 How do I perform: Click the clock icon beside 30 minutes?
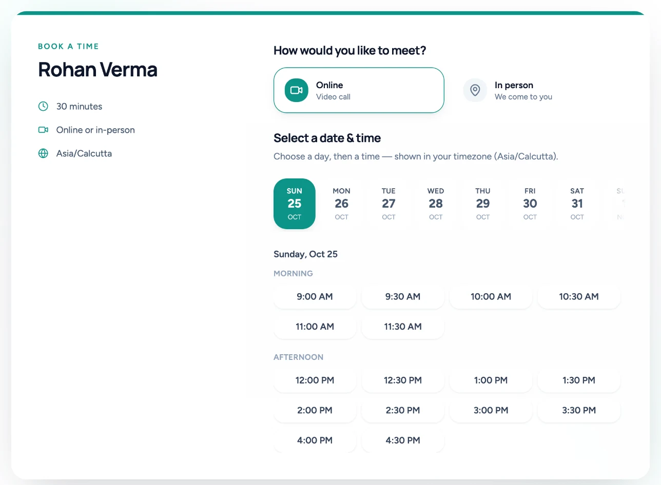tap(44, 106)
